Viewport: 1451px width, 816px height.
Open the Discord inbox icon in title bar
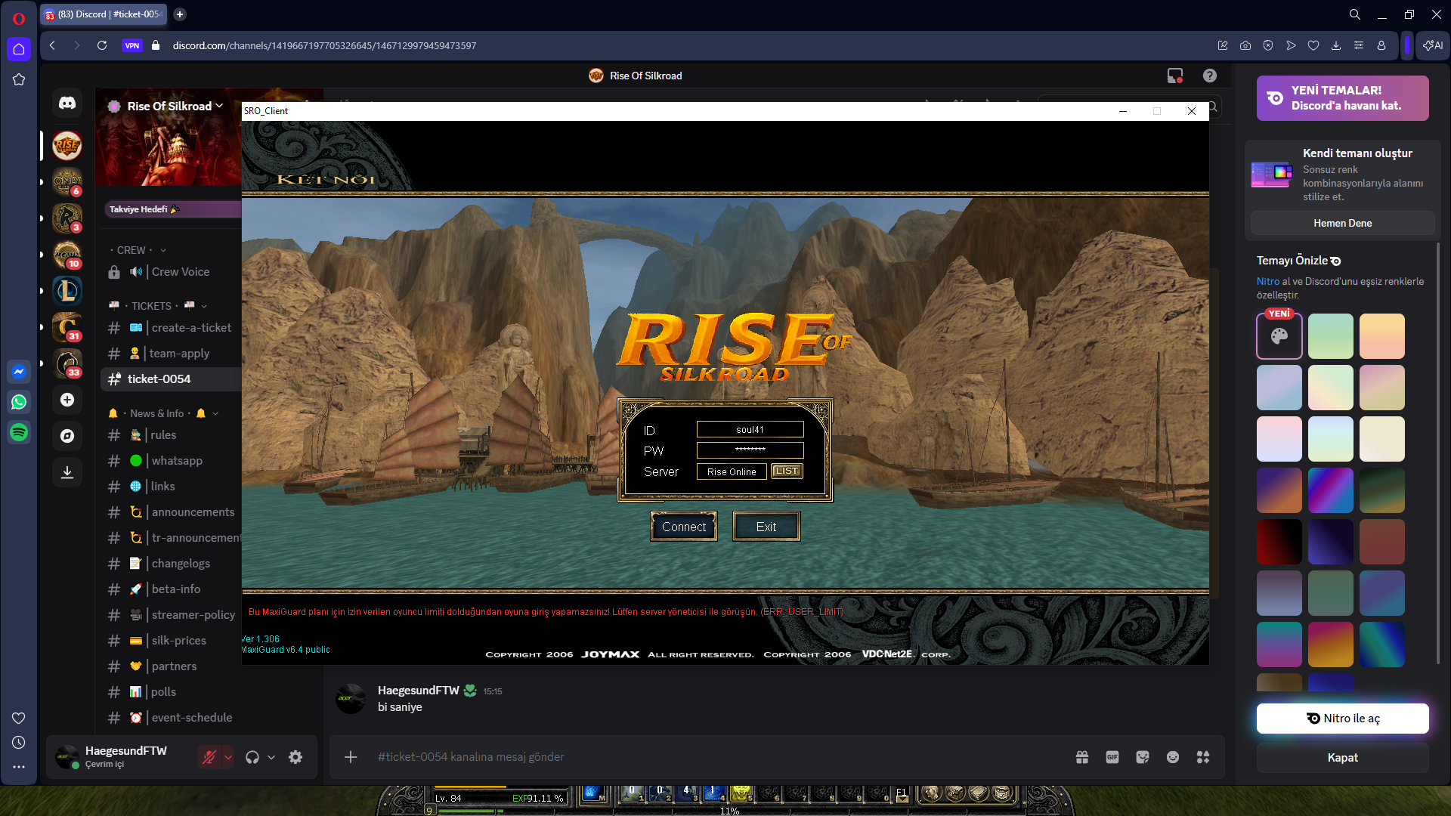click(x=1175, y=76)
